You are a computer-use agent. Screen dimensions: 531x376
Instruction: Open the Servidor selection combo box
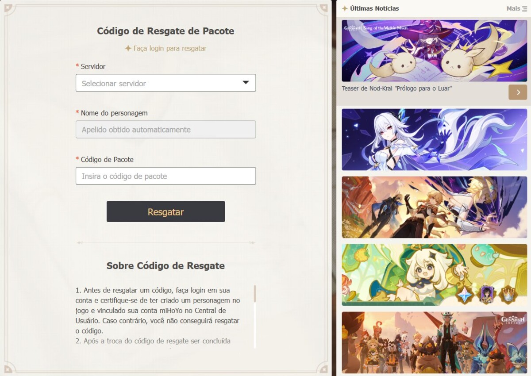tap(165, 83)
